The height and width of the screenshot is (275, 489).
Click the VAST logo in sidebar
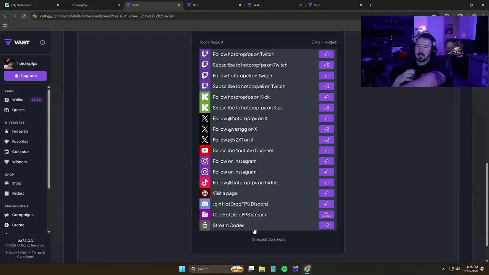[17, 42]
